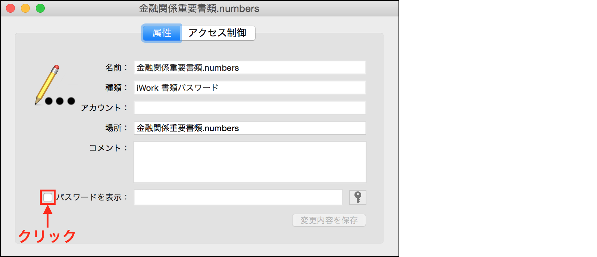Viewport: 597px width, 257px height.
Task: Click inside the コメント text area
Action: click(250, 162)
